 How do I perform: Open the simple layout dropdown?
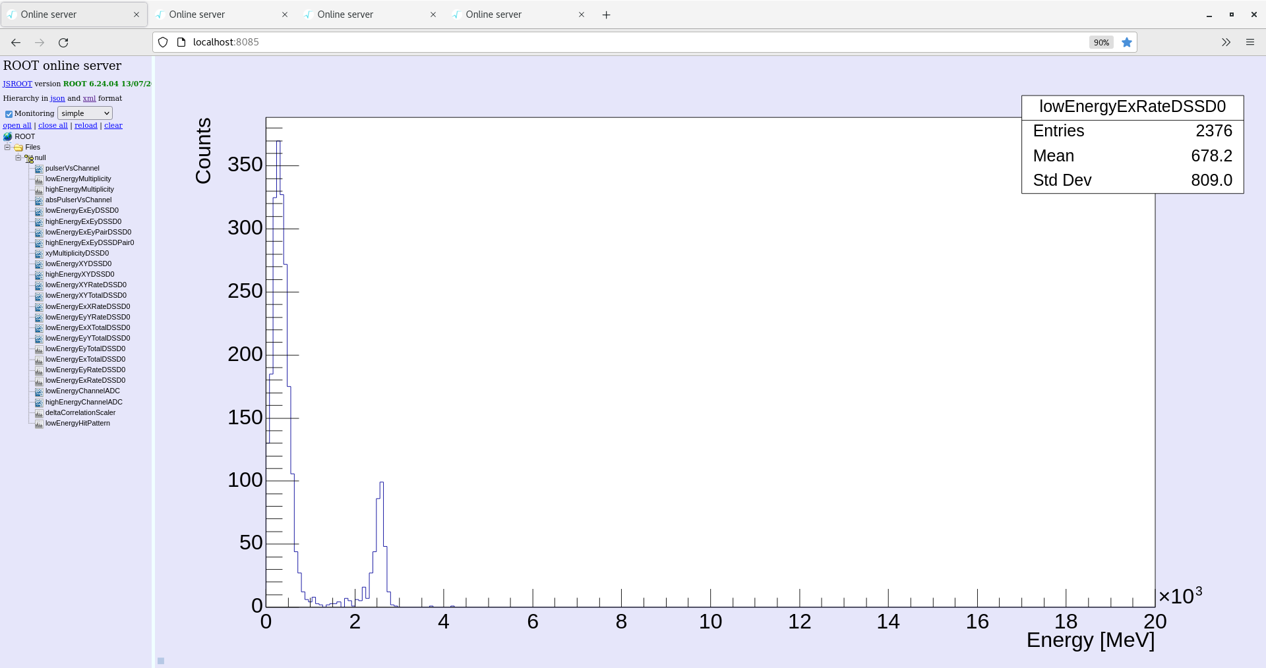pyautogui.click(x=85, y=113)
